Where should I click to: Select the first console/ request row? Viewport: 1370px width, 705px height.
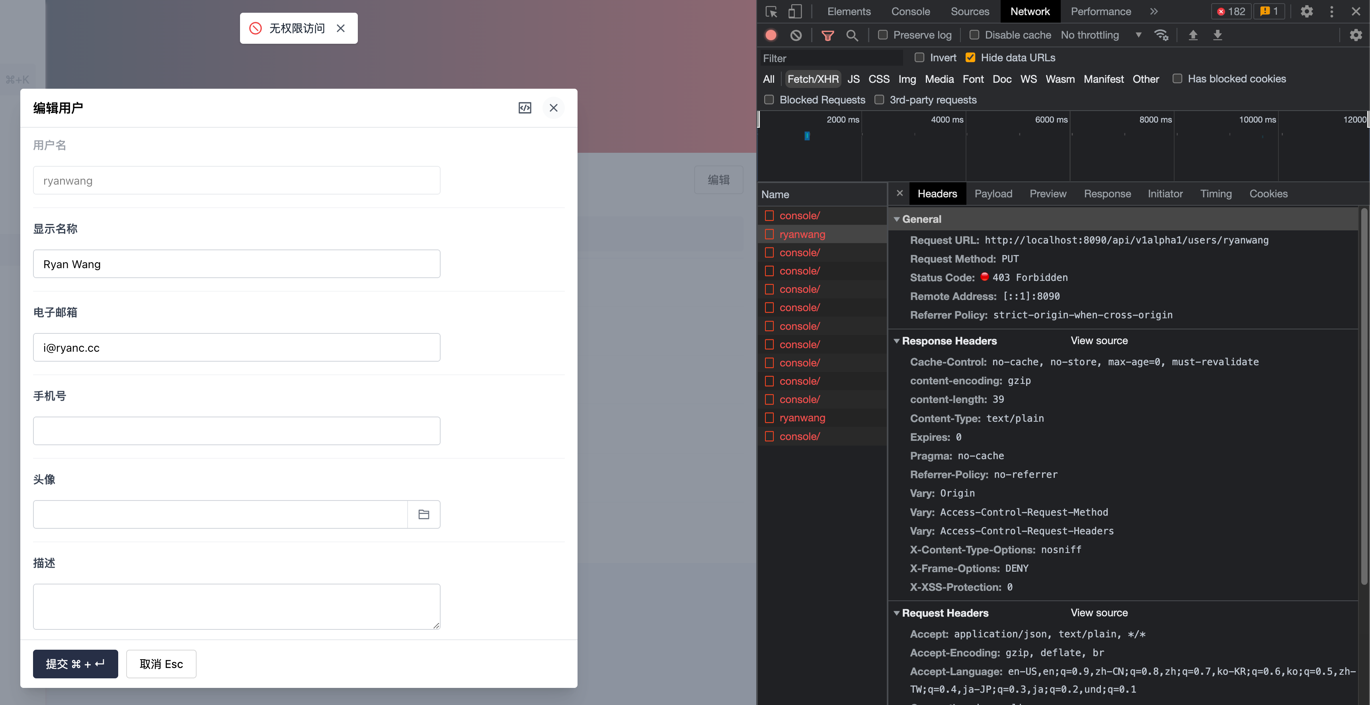(823, 215)
